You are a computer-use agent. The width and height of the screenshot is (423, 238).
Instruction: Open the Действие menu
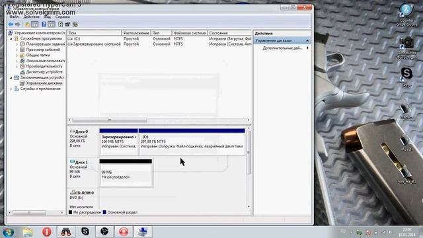[x=31, y=17]
